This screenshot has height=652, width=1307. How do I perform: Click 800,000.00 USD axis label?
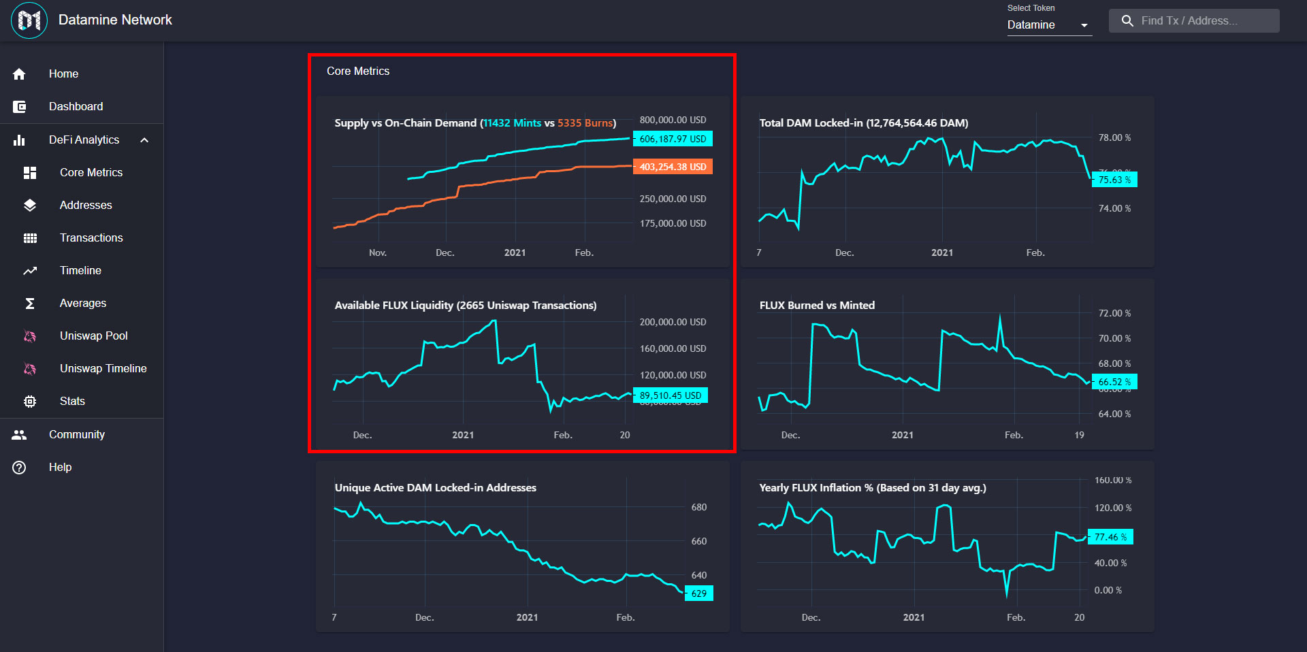coord(673,120)
